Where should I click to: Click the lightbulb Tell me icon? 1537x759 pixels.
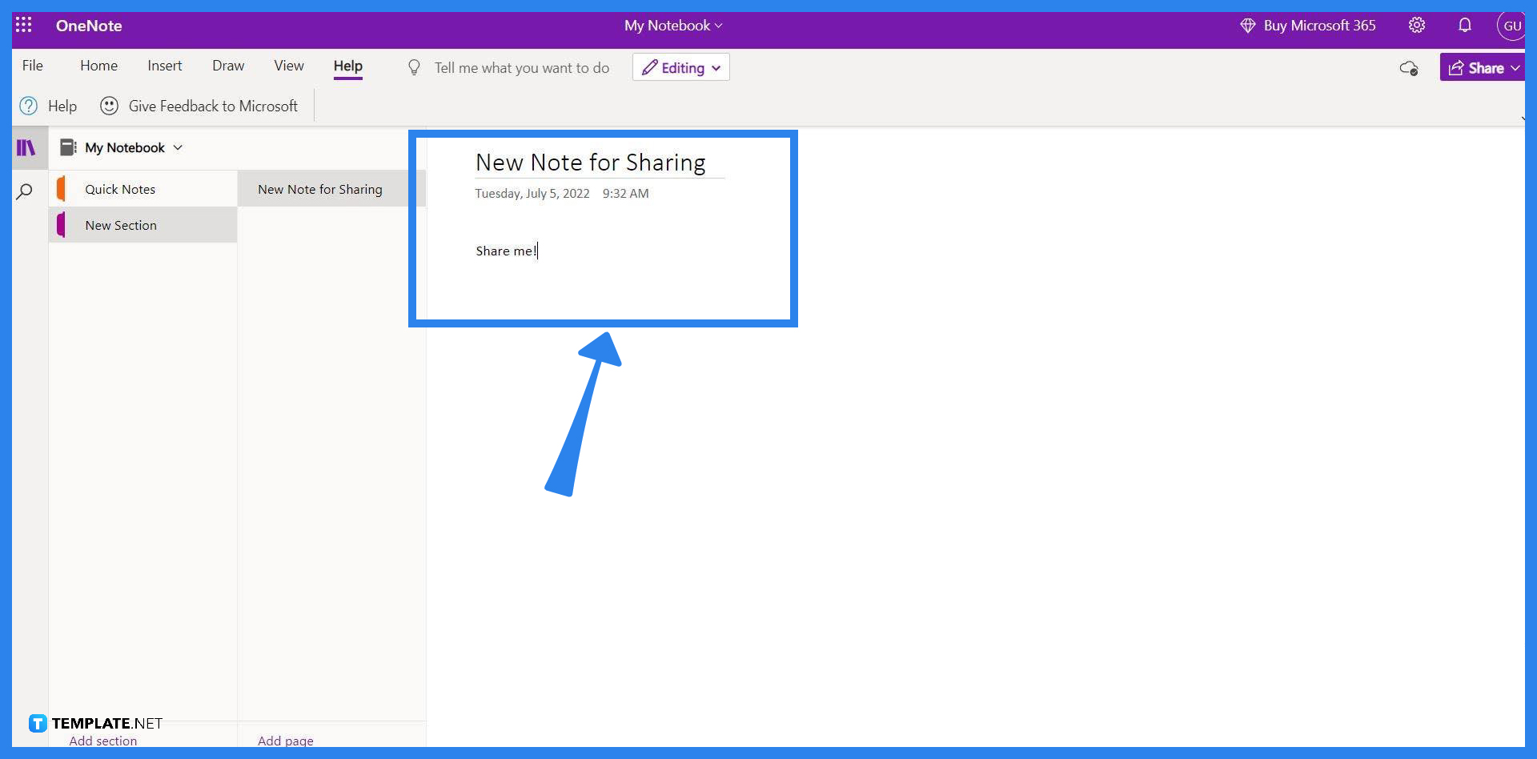(414, 67)
